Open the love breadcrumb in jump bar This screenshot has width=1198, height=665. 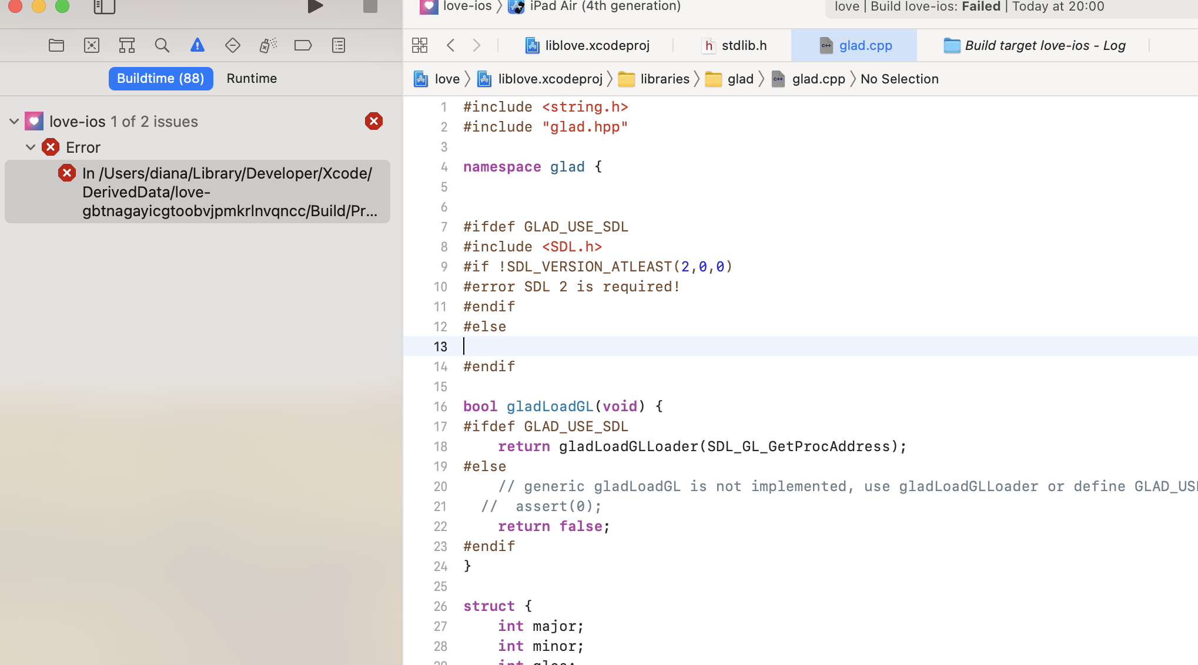click(x=437, y=79)
